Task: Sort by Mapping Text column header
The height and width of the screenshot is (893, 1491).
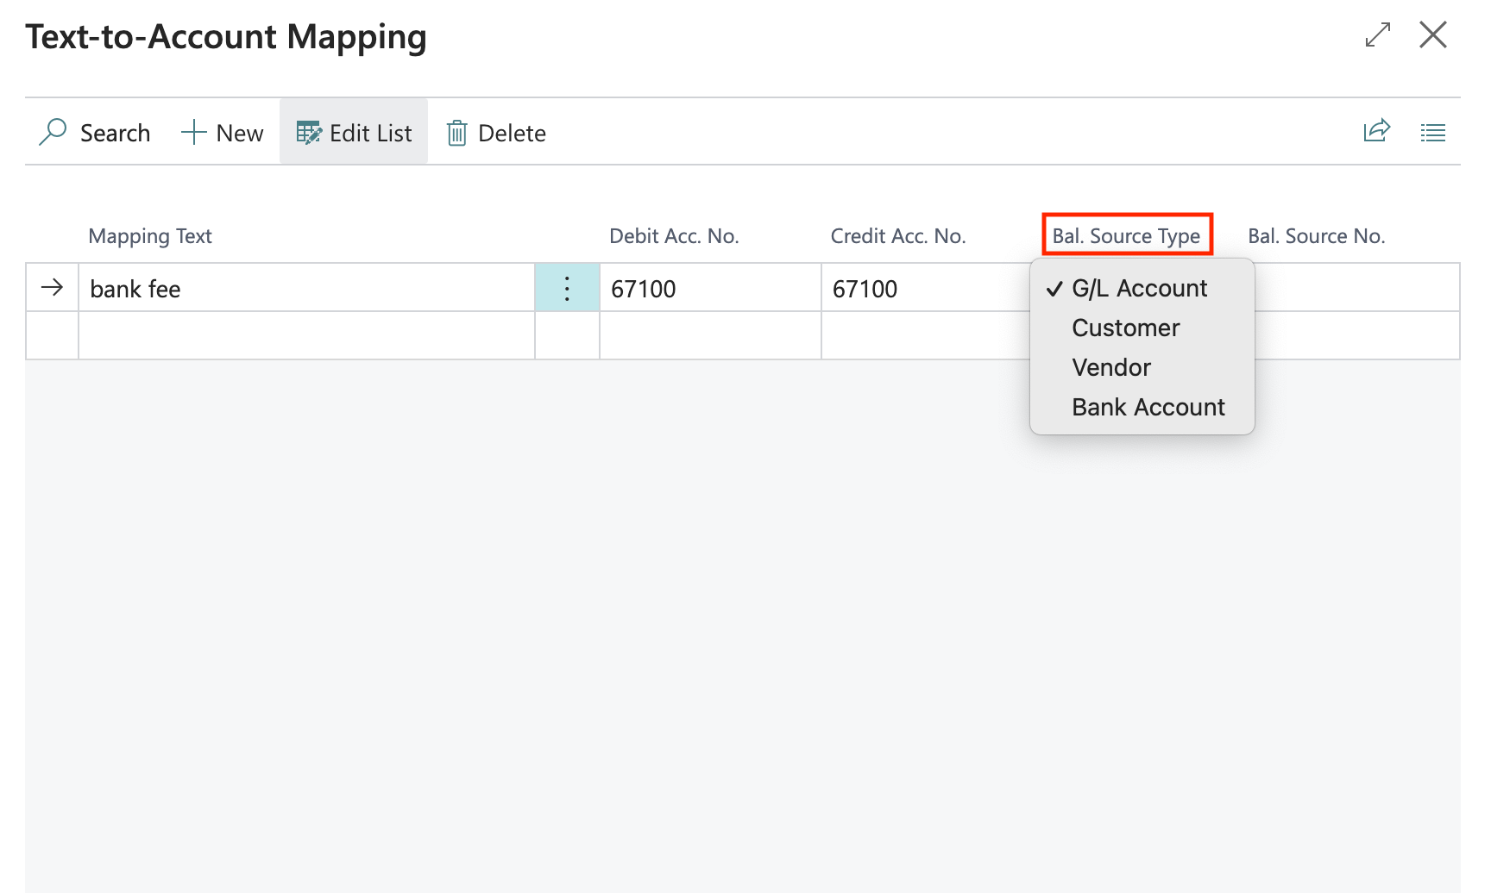Action: point(150,236)
